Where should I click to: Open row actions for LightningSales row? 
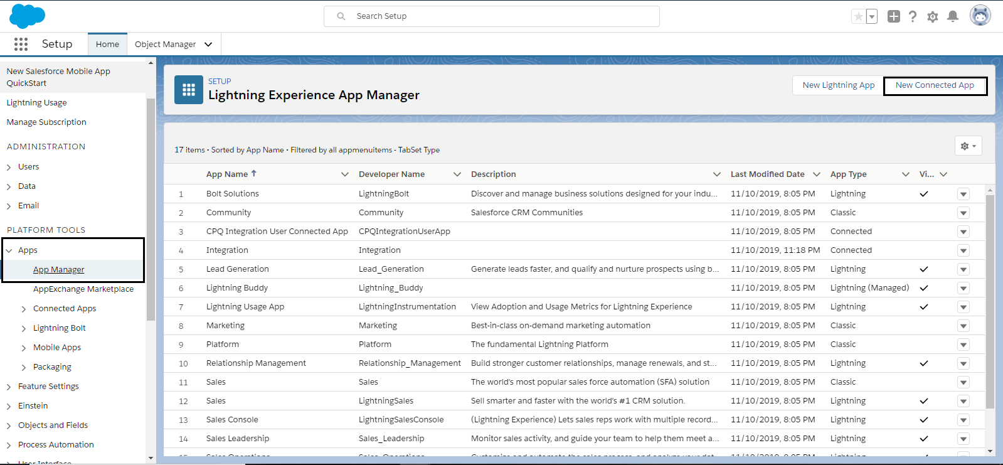coord(963,401)
